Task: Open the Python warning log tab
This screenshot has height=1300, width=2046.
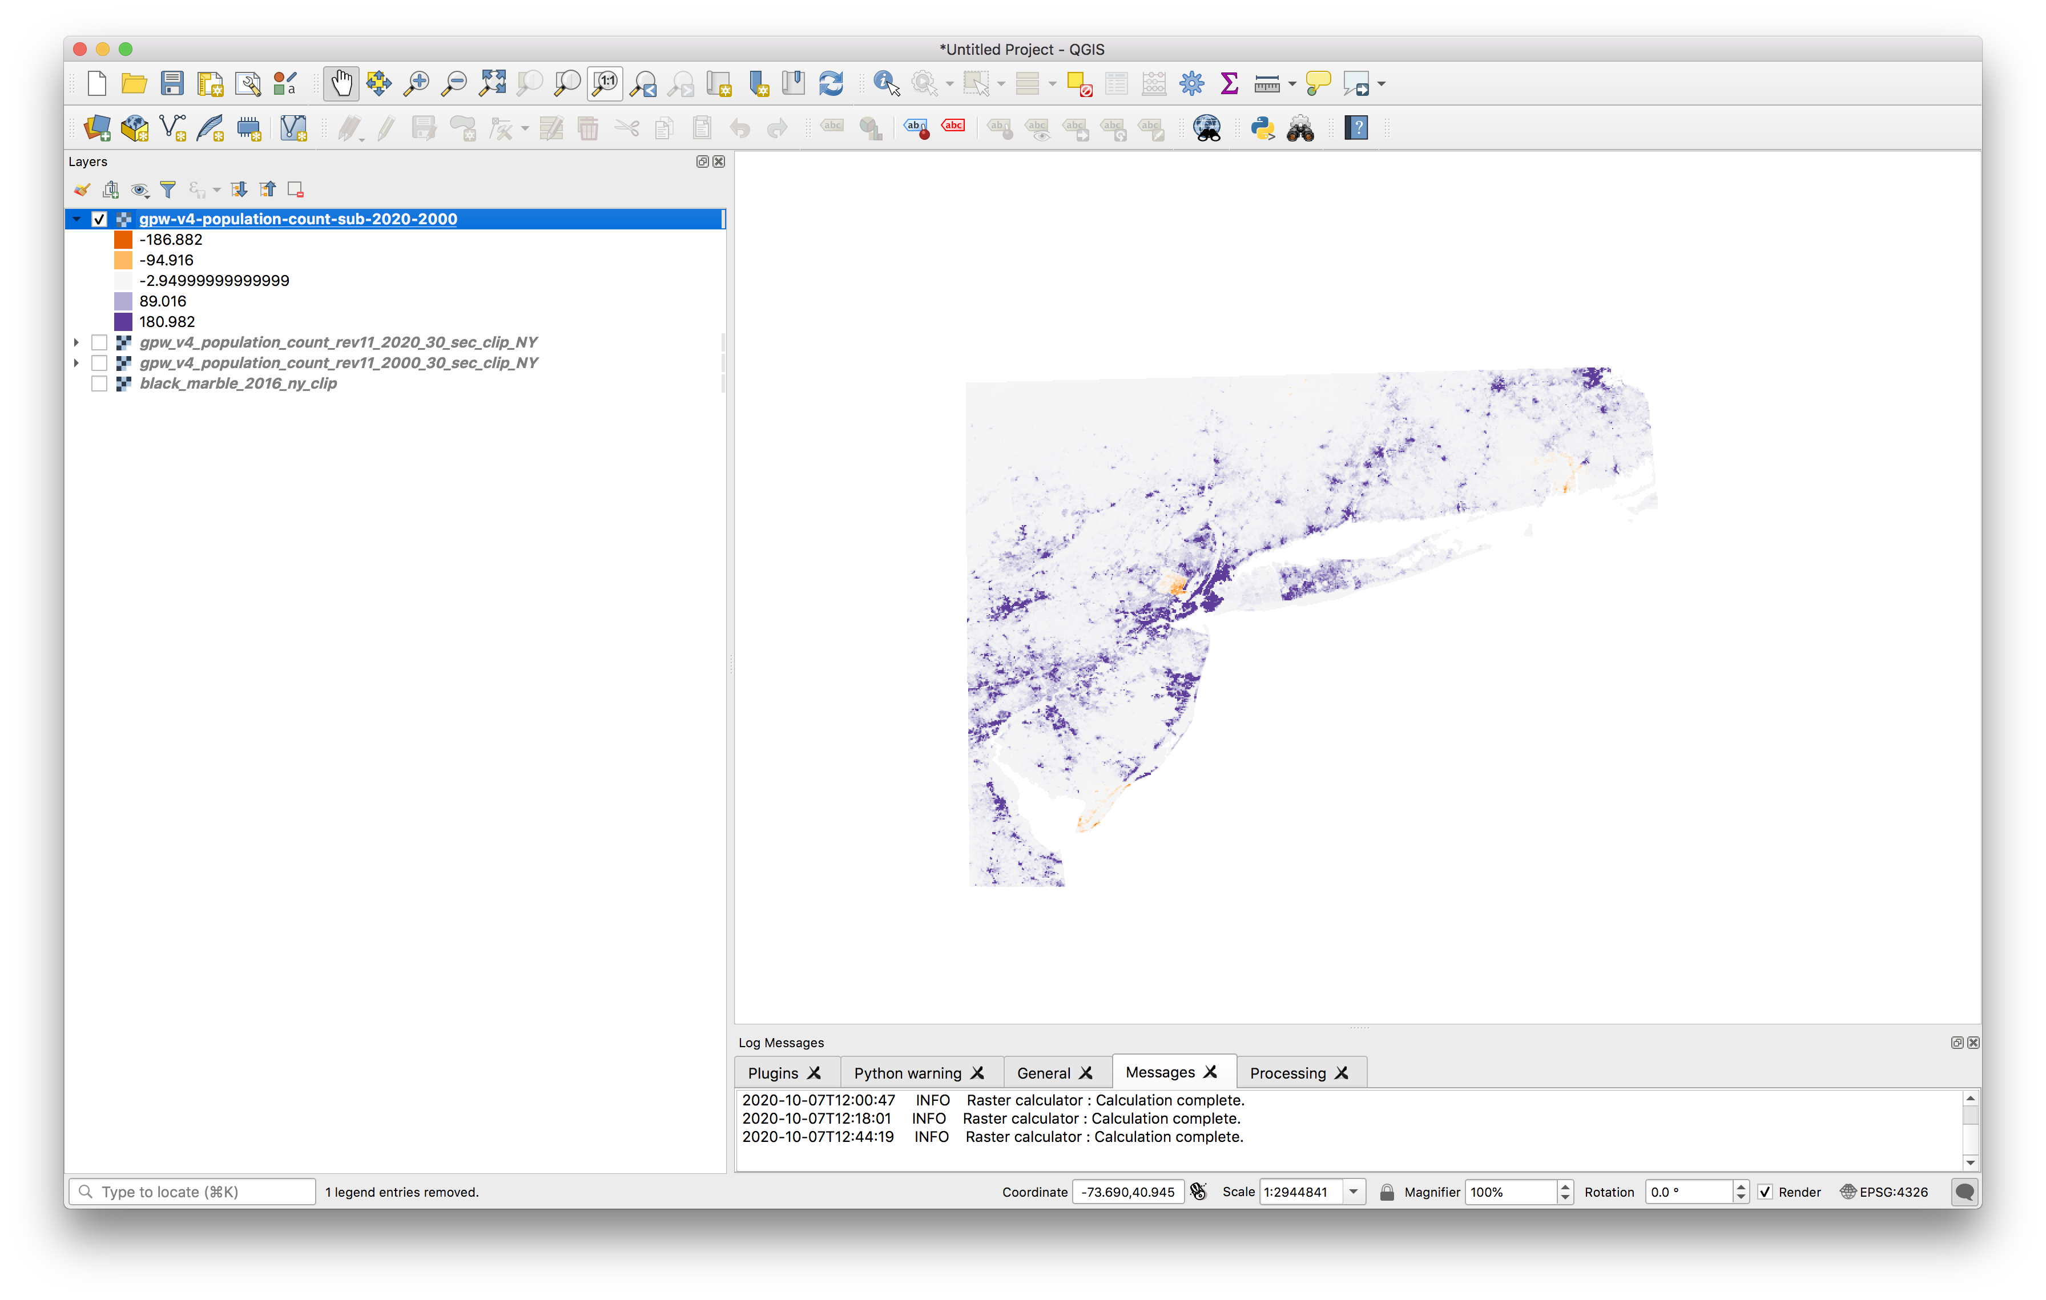Action: [907, 1072]
